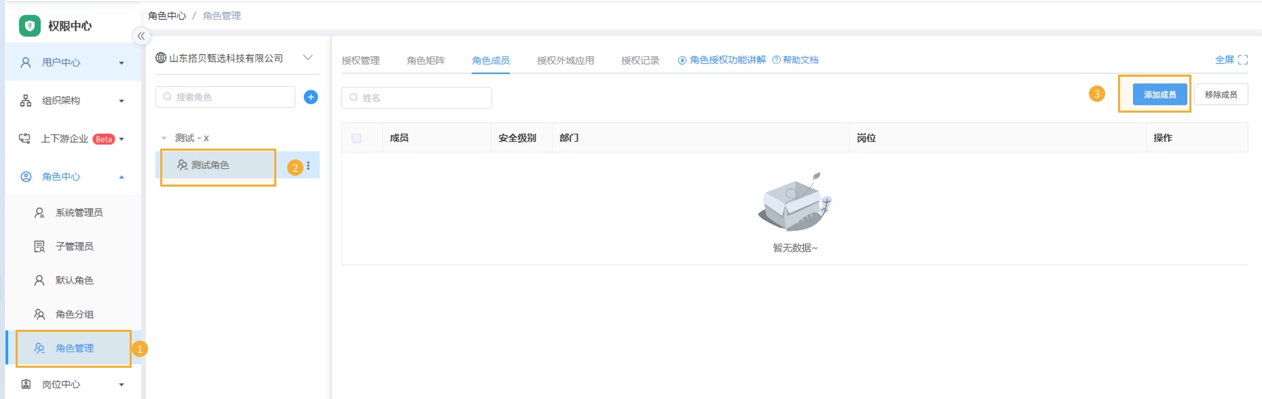Open 角色分组 menu item

click(73, 314)
